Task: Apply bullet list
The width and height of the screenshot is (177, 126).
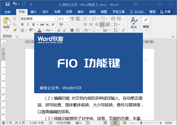Action: (x=85, y=19)
